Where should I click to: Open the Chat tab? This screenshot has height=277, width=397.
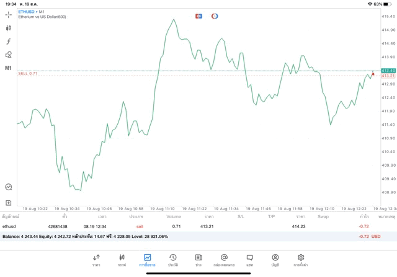click(249, 260)
